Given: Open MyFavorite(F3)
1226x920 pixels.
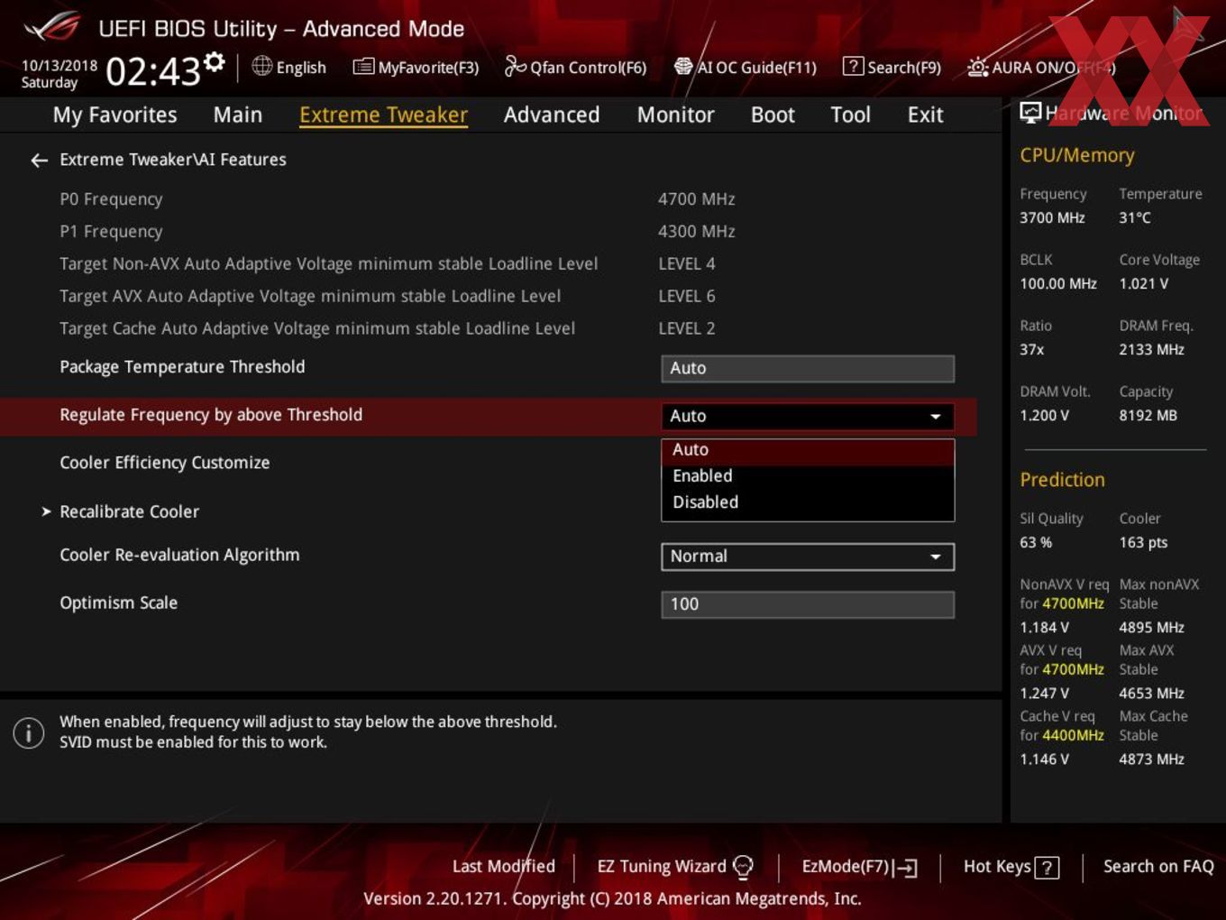Looking at the screenshot, I should pos(416,68).
